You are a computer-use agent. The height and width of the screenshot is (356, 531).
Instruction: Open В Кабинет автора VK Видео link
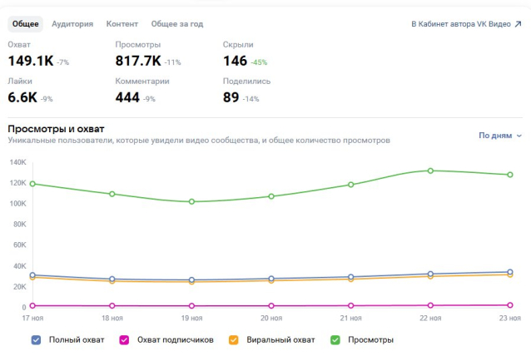point(460,24)
